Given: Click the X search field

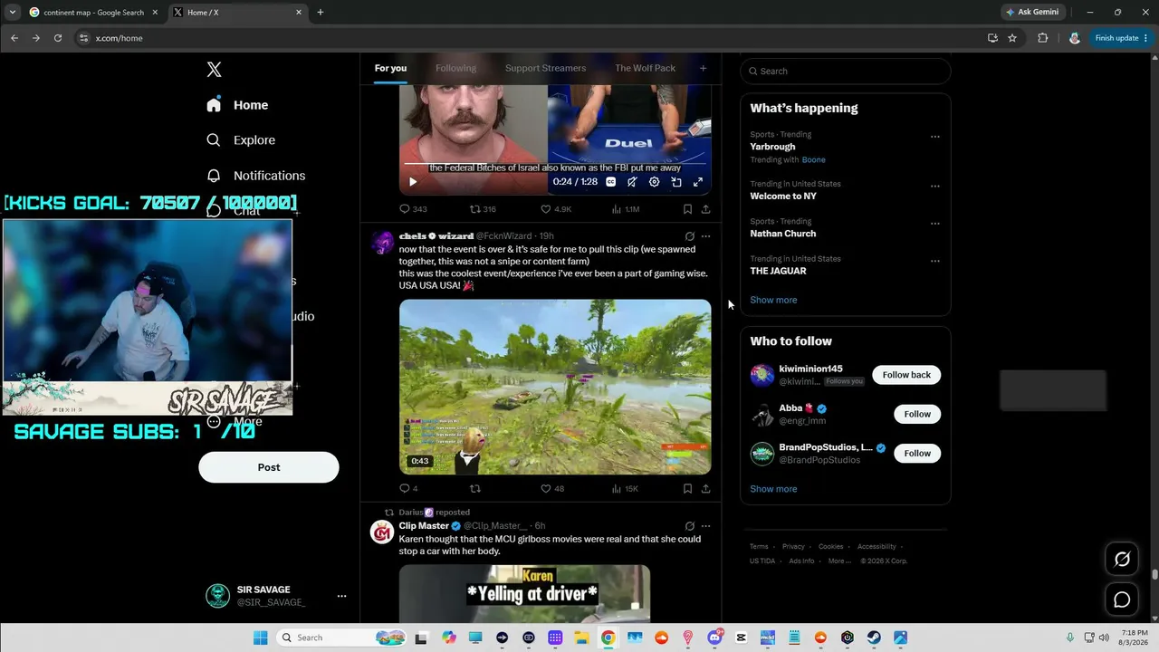Looking at the screenshot, I should [x=846, y=72].
